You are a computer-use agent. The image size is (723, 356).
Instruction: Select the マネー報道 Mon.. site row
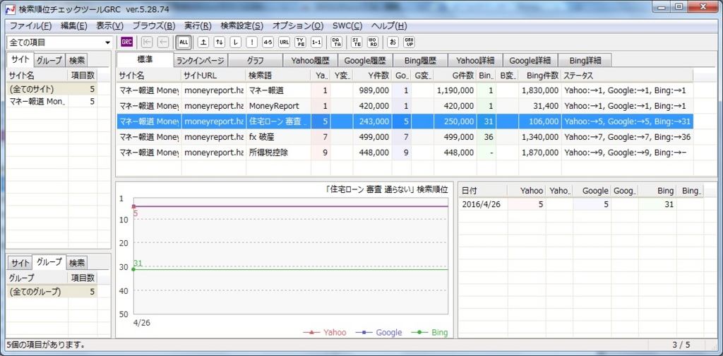52,102
